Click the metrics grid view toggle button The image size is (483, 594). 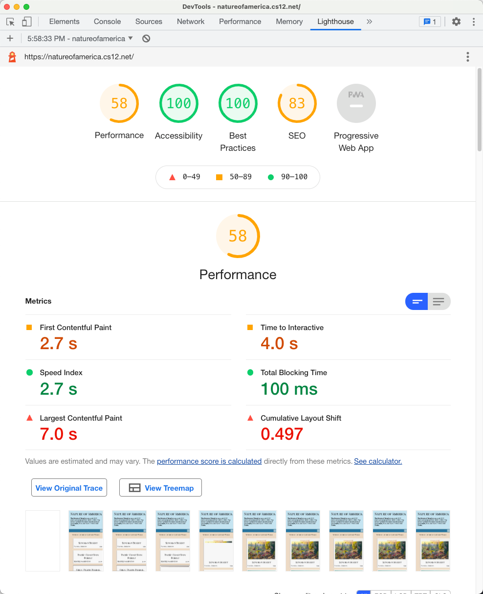coord(416,302)
